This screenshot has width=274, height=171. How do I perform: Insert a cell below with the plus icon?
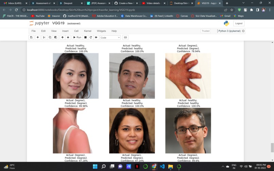point(38,37)
